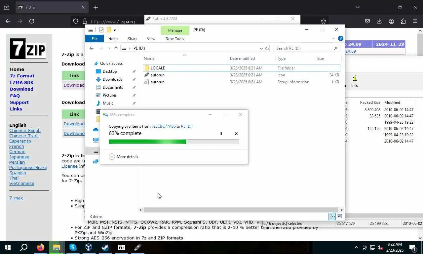The image size is (423, 254).
Task: Open Desktop in navigation pane
Action: coord(110,71)
